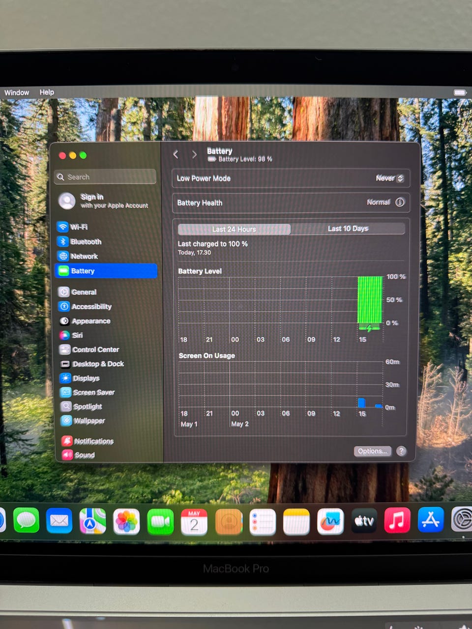The width and height of the screenshot is (472, 629).
Task: Open Notes from the Dock
Action: pyautogui.click(x=296, y=522)
